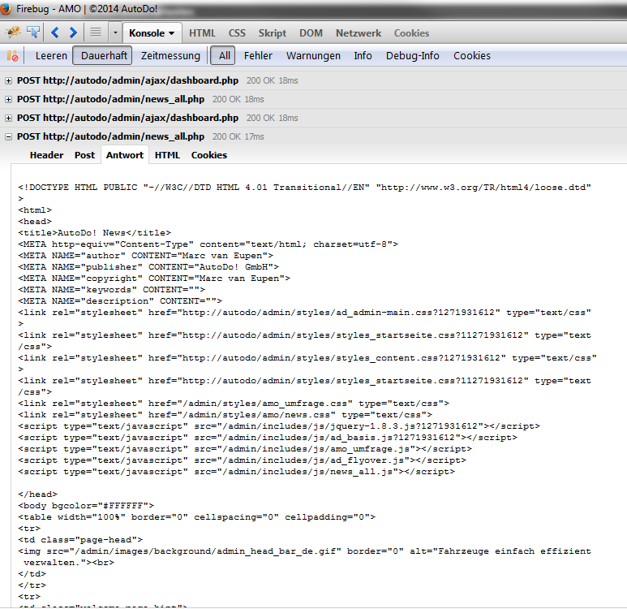This screenshot has width=627, height=609.
Task: Filter console by Debug-Info
Action: pos(412,56)
